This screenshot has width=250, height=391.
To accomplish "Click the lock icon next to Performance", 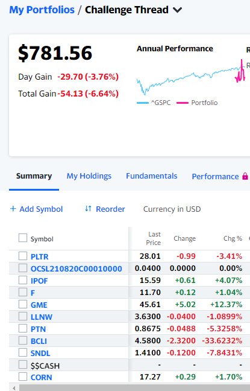I will click(245, 176).
